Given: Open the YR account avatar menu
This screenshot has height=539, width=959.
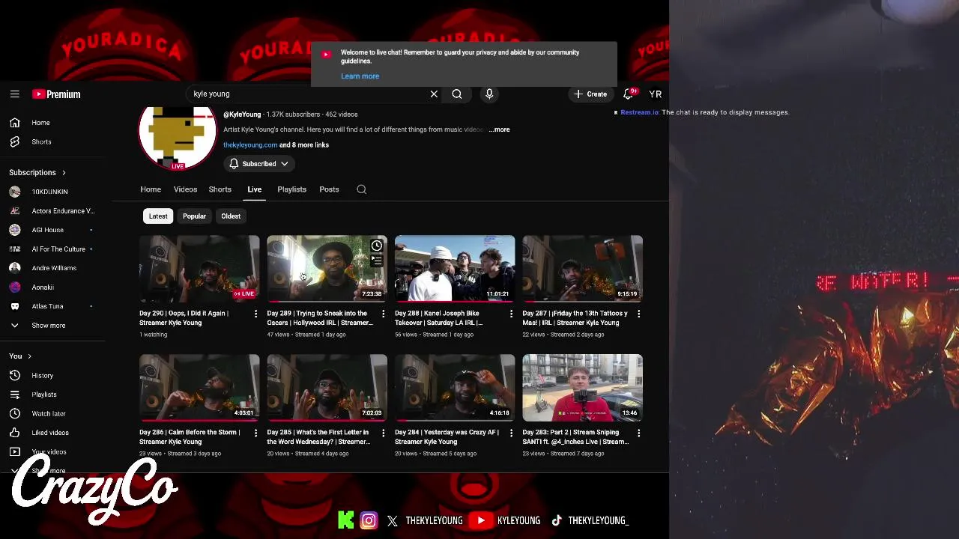Looking at the screenshot, I should tap(656, 94).
